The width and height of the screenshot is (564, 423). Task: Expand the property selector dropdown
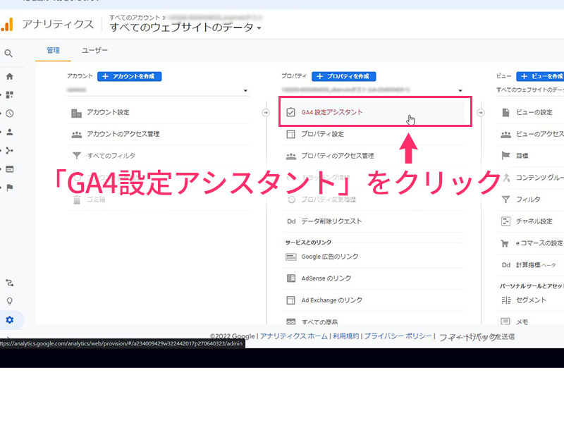pos(460,91)
